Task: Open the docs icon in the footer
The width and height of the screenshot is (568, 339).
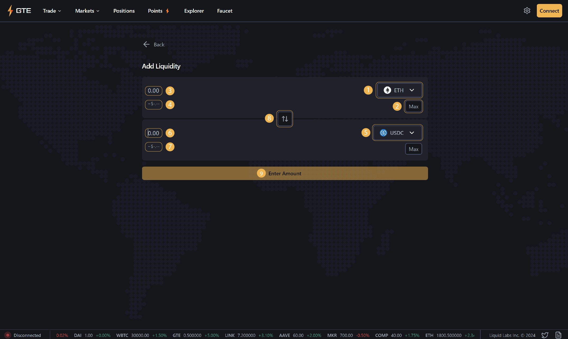Action: 558,335
